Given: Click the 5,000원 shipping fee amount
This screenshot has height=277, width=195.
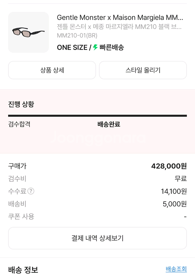Looking at the screenshot, I should pyautogui.click(x=174, y=204).
